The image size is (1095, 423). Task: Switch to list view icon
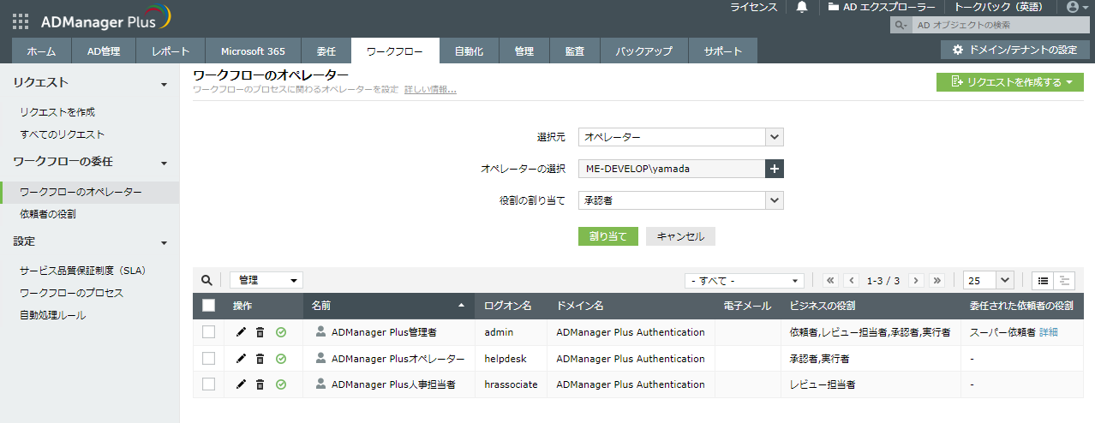click(1044, 280)
